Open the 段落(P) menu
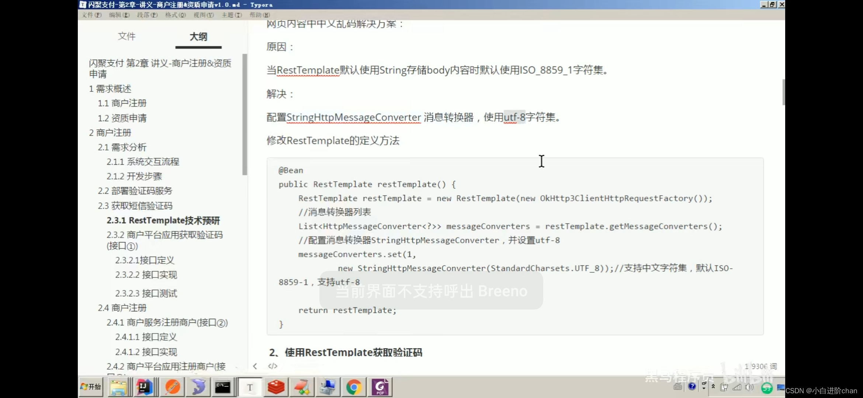 [x=147, y=15]
